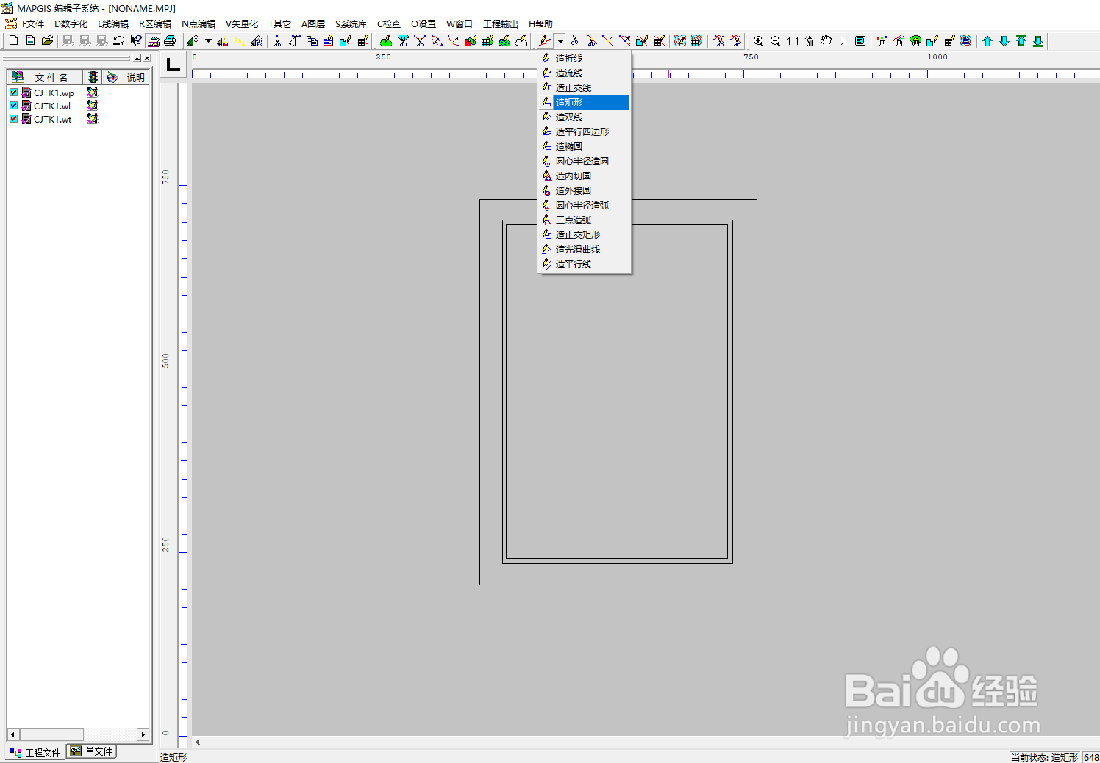Select the hand pan tool icon
The height and width of the screenshot is (763, 1100).
(826, 41)
